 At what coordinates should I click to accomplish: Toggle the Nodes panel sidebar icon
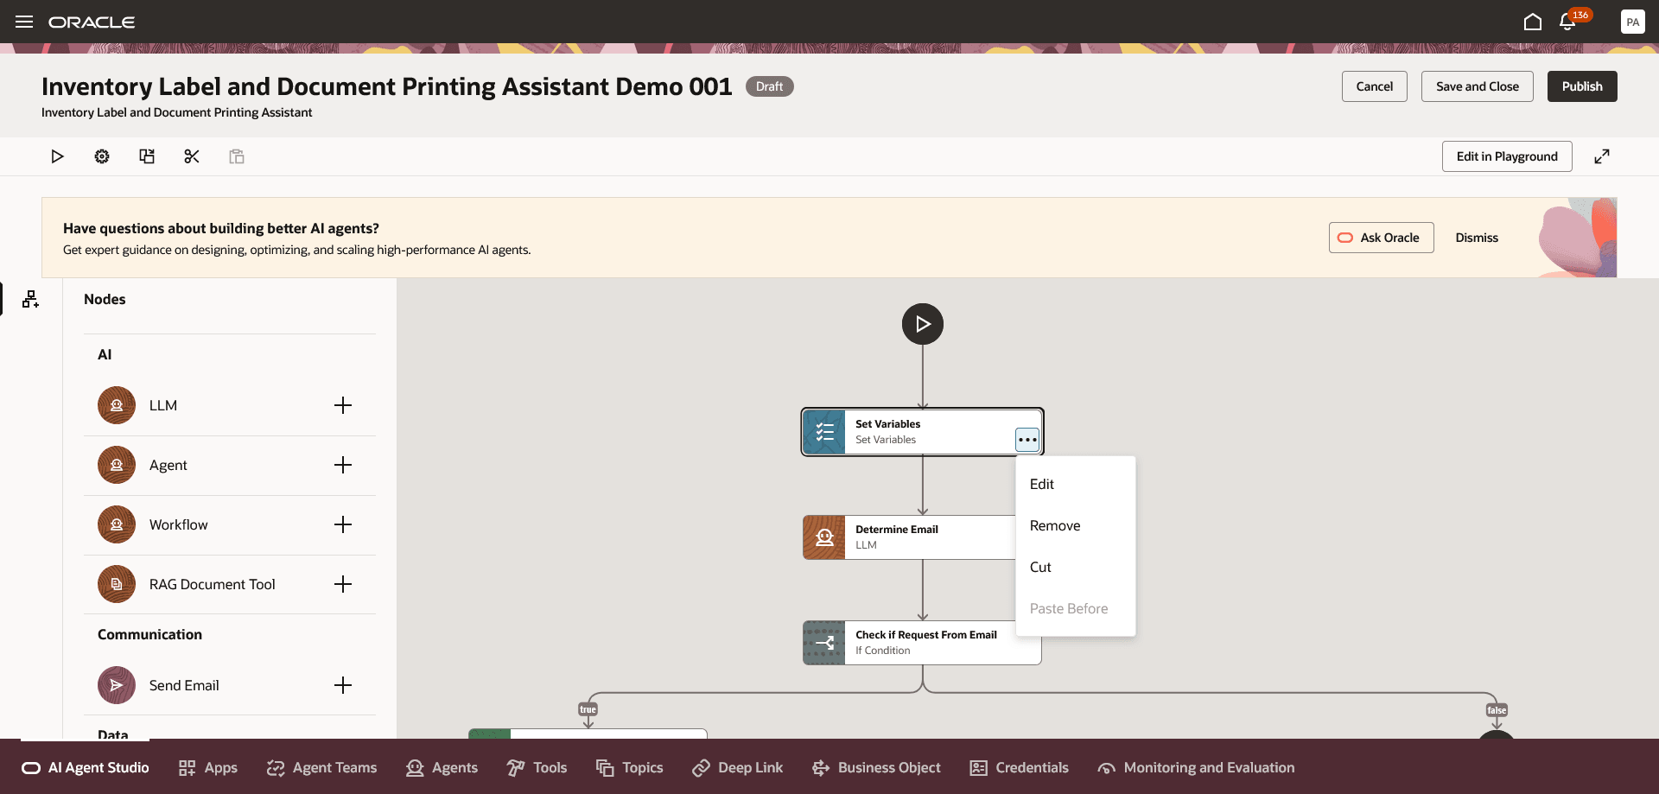click(x=31, y=299)
